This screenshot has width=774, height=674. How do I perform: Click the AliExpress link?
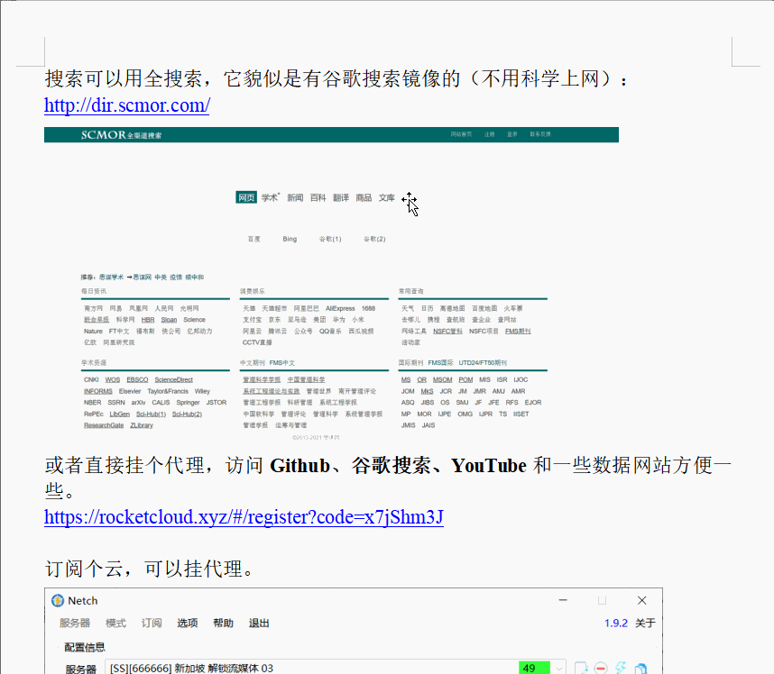coord(340,309)
